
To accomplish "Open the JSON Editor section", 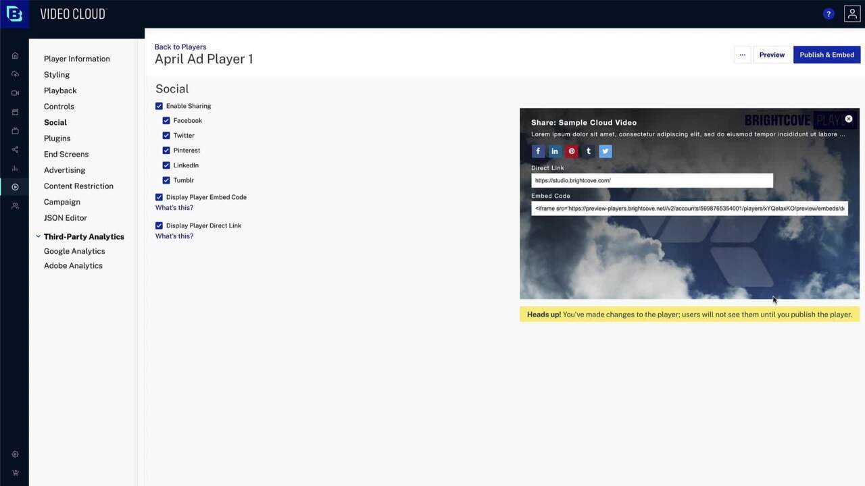I will [x=66, y=218].
